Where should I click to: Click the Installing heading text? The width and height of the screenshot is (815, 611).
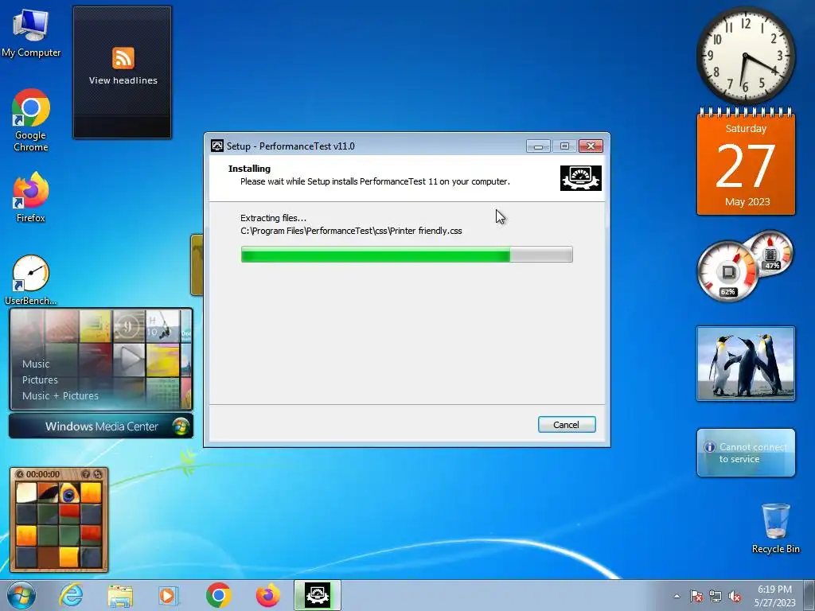pos(249,169)
